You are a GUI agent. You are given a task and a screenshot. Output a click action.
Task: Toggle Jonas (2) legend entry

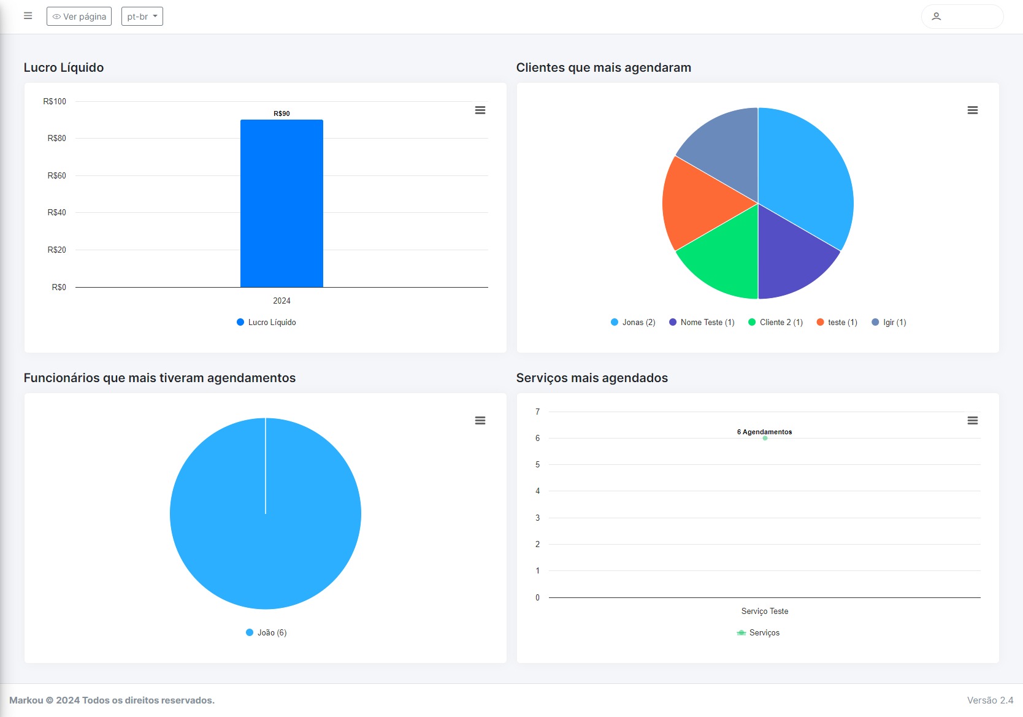(633, 322)
